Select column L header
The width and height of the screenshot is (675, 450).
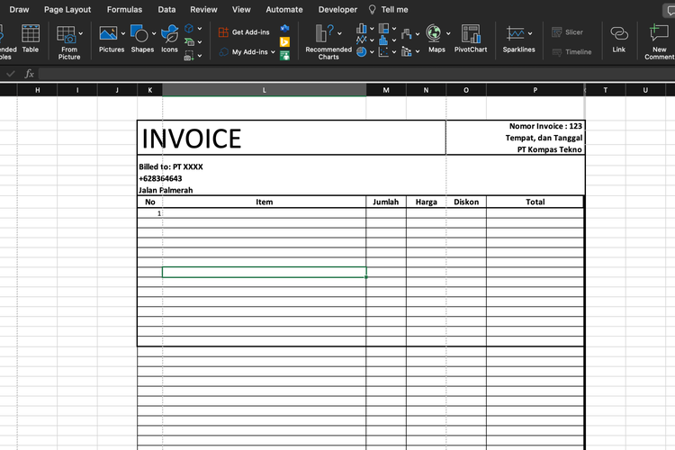tap(265, 90)
